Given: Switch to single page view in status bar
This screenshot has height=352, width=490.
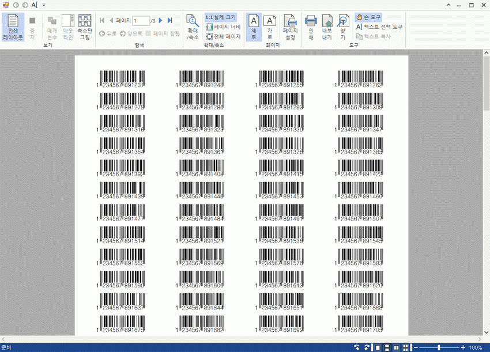Looking at the screenshot, I should click(378, 347).
